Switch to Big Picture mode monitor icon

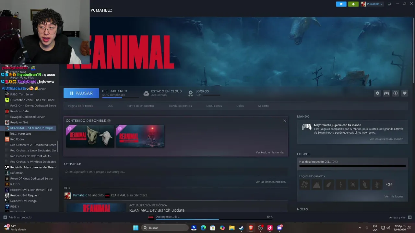(389, 4)
